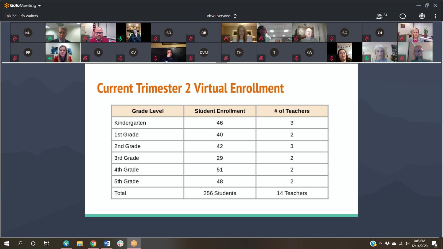Toggle muted mic icon on SD tile
The height and width of the screenshot is (249, 443).
(x=155, y=38)
